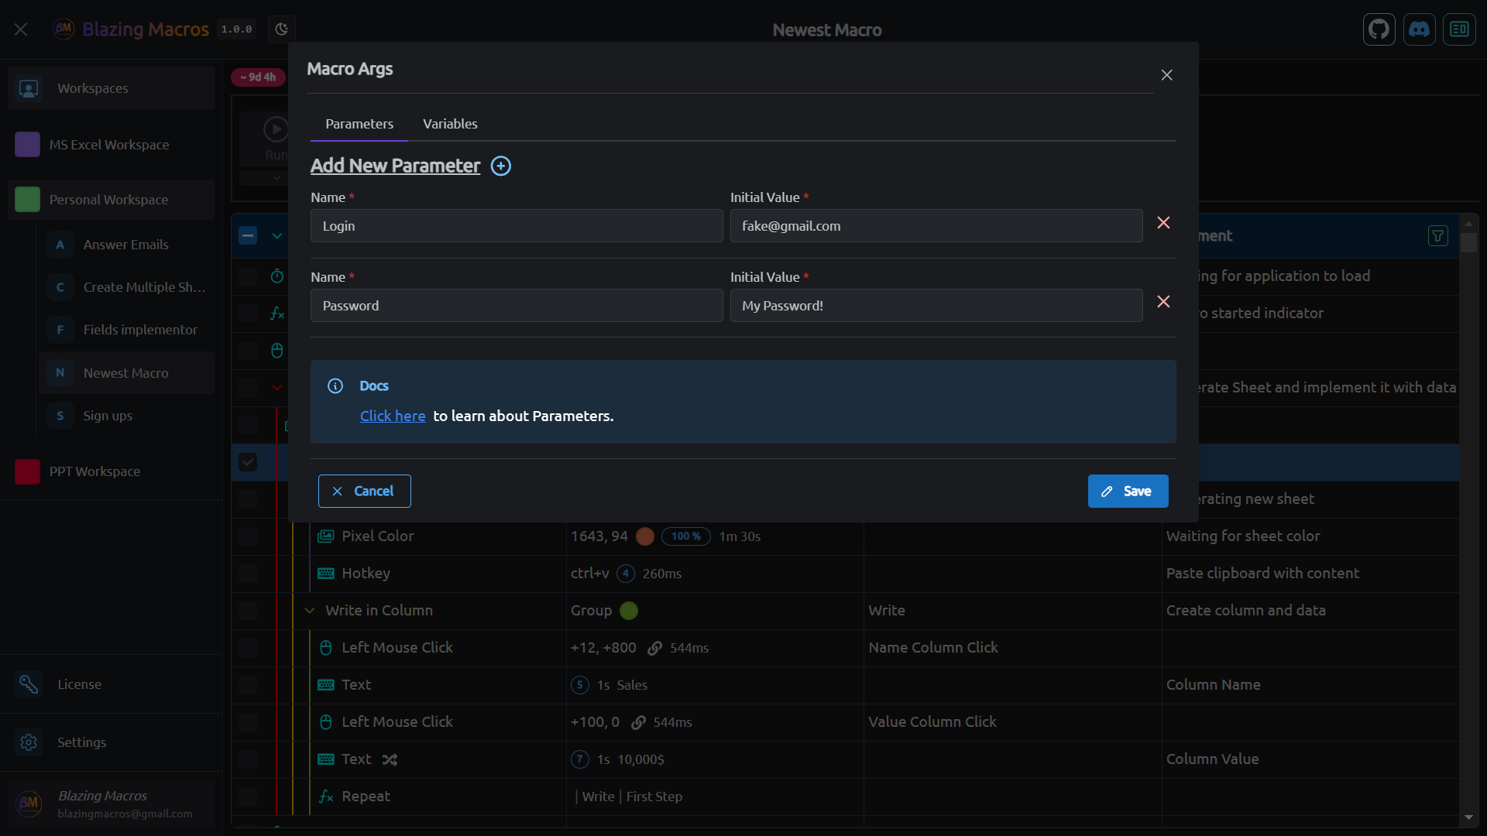Check the Write in Column row checkbox
This screenshot has height=836, width=1487.
tap(248, 611)
